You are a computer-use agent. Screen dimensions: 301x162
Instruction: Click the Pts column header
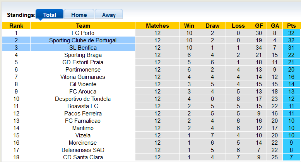pos(291,26)
